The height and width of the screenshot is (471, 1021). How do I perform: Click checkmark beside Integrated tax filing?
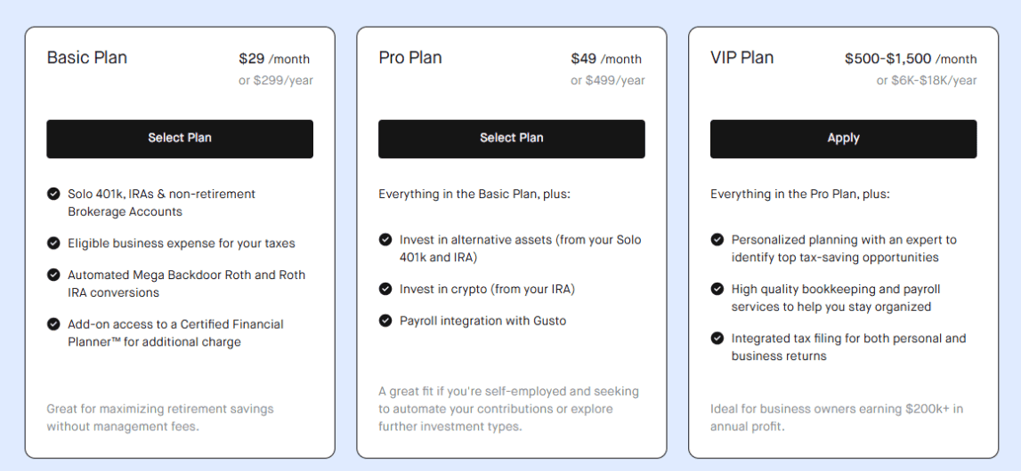pos(717,339)
